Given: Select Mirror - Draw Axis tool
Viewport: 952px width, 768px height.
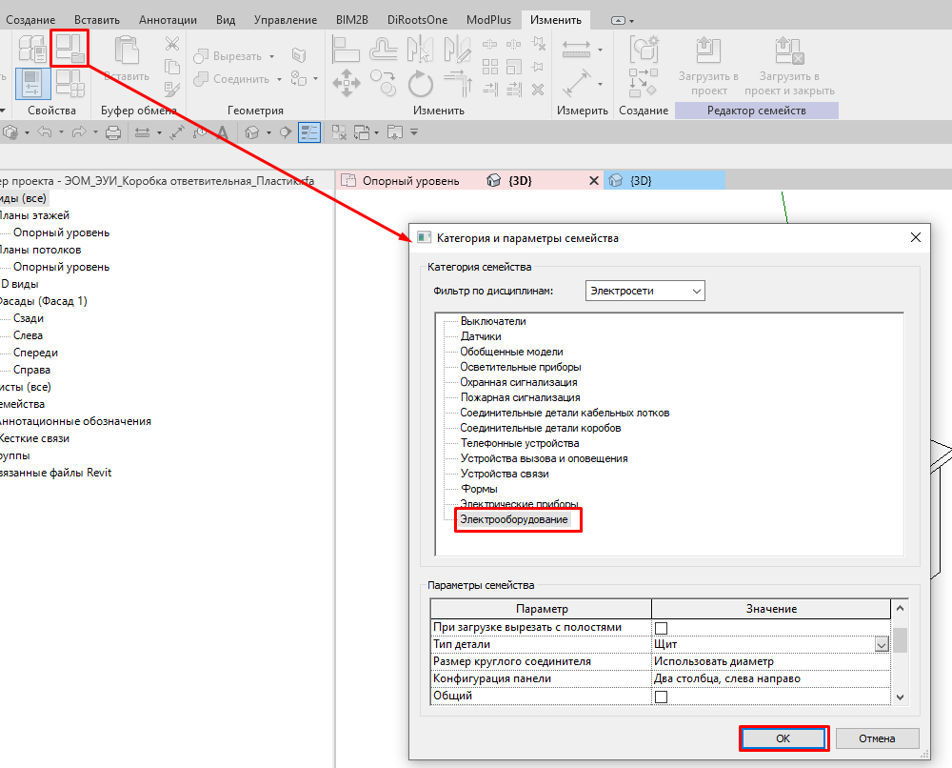Looking at the screenshot, I should click(x=457, y=50).
